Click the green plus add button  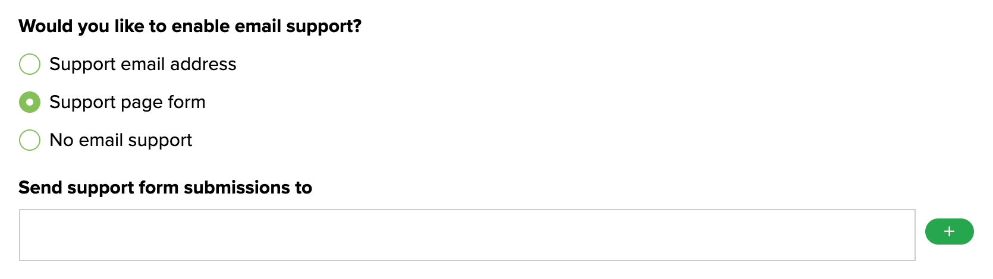coord(949,232)
